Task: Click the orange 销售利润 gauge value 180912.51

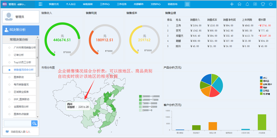Action: [x=105, y=40]
